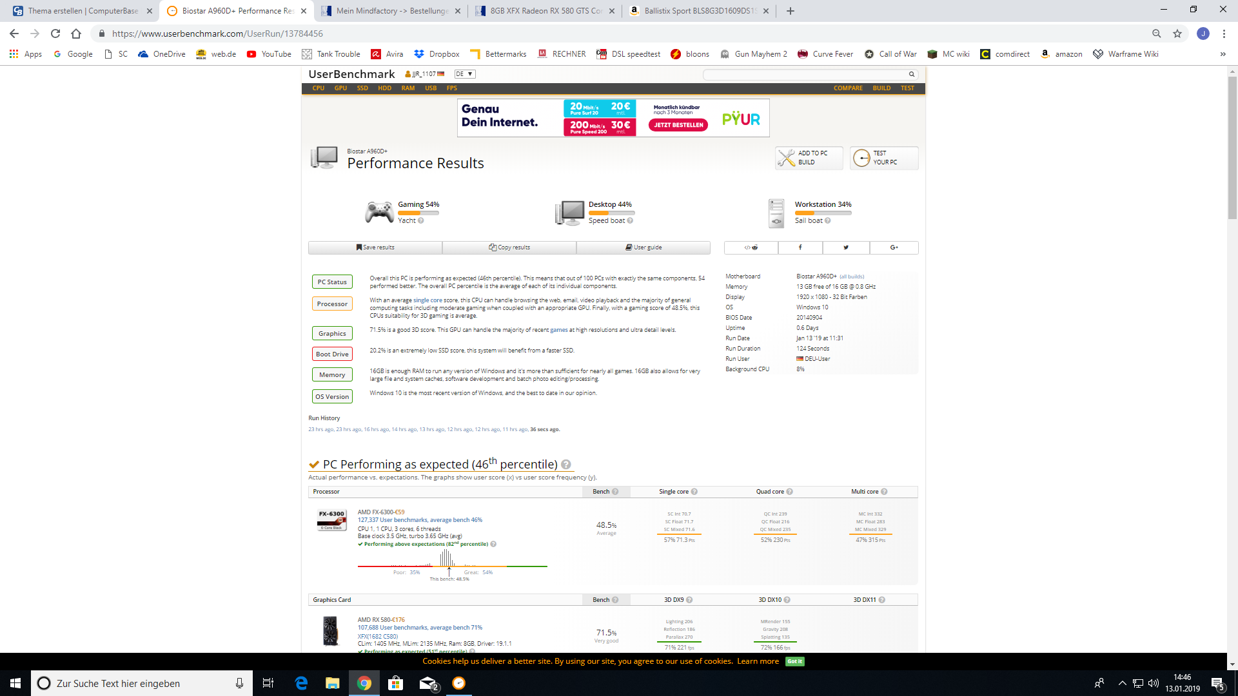Click the search magnifier in UserBenchmark

click(912, 74)
